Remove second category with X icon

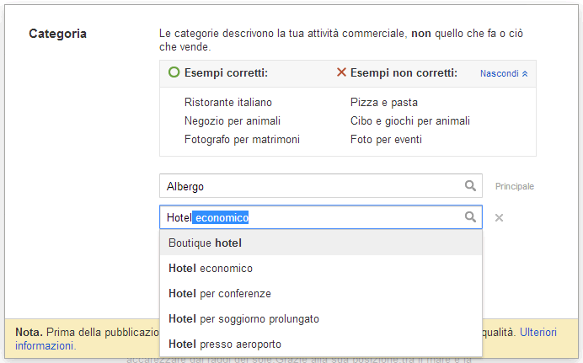tap(499, 218)
